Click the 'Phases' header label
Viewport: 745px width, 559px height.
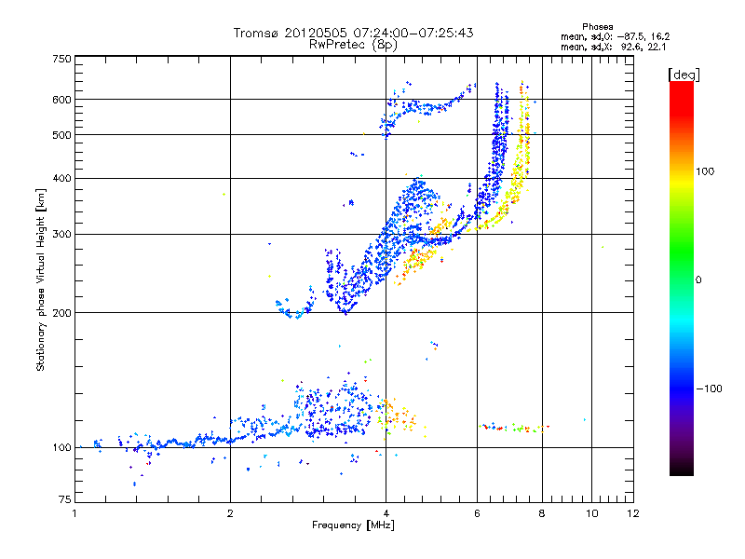(598, 27)
